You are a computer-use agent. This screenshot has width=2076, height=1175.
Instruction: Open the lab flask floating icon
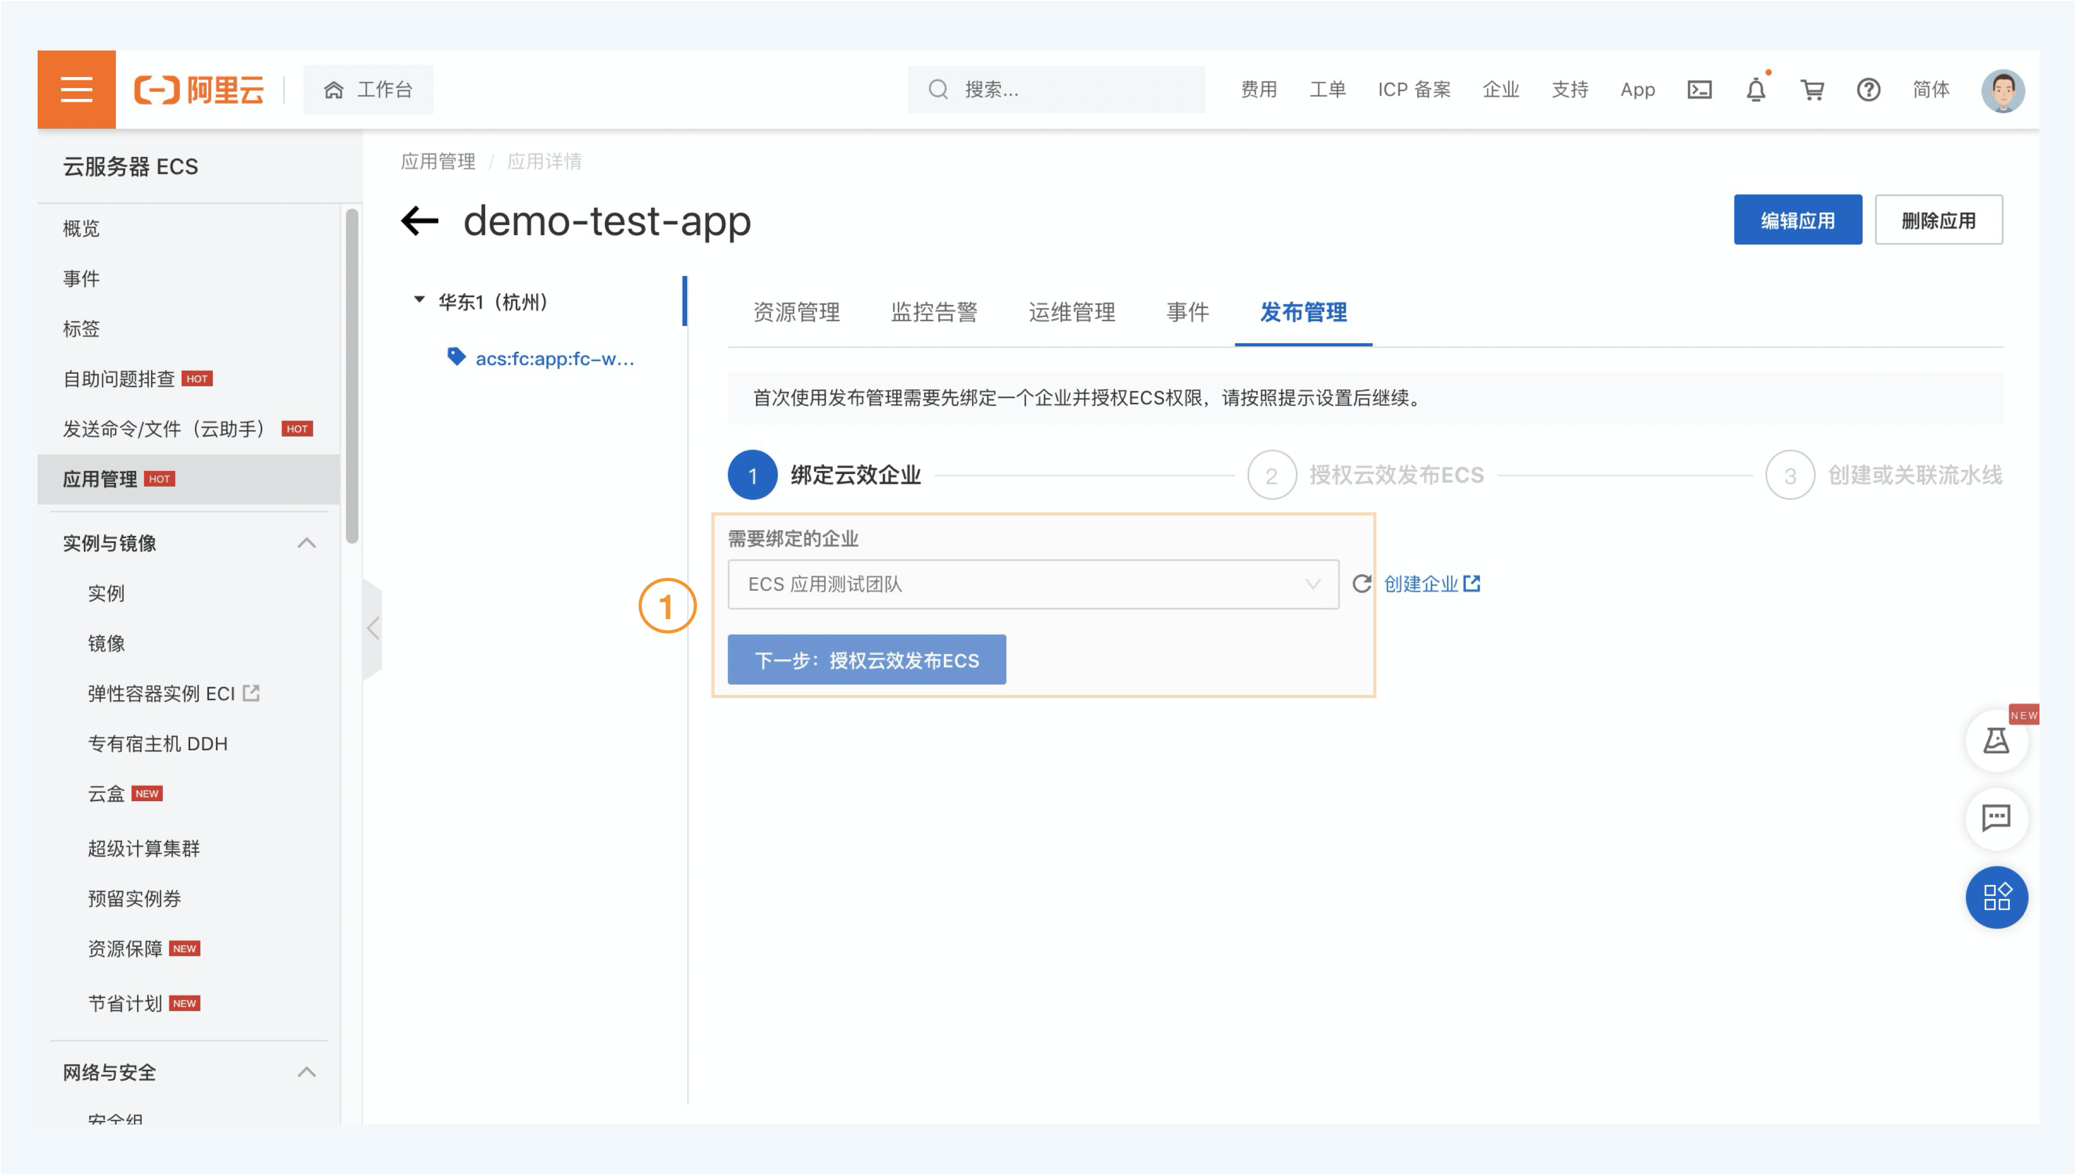coord(1996,740)
